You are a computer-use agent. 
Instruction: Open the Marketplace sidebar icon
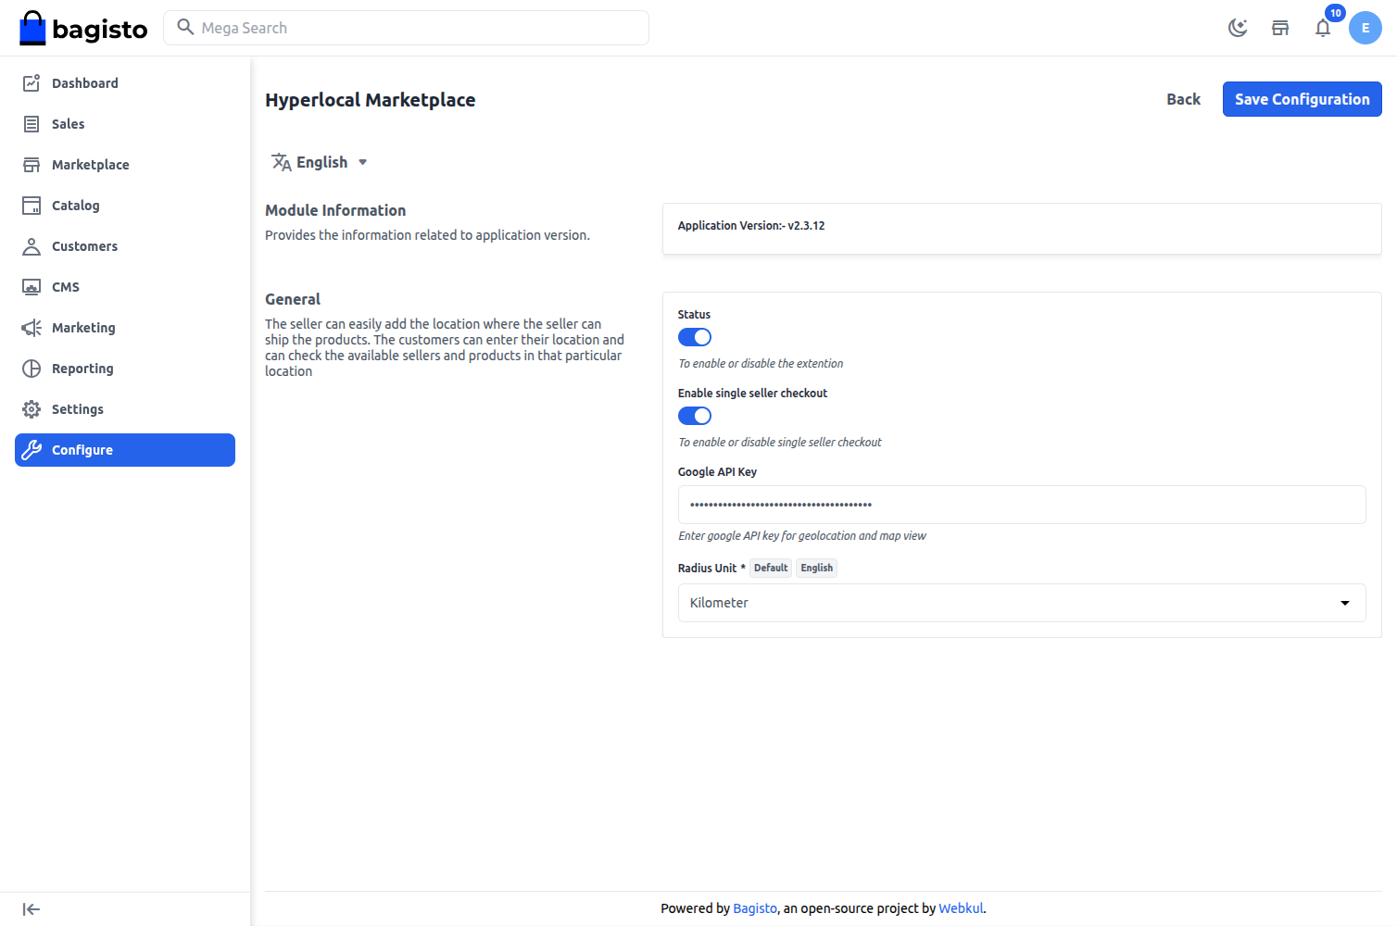point(31,164)
